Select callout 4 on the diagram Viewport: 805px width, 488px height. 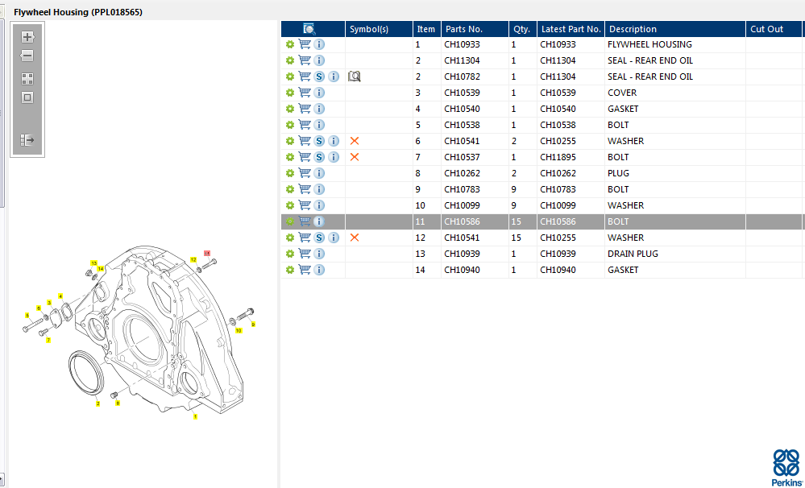point(60,296)
